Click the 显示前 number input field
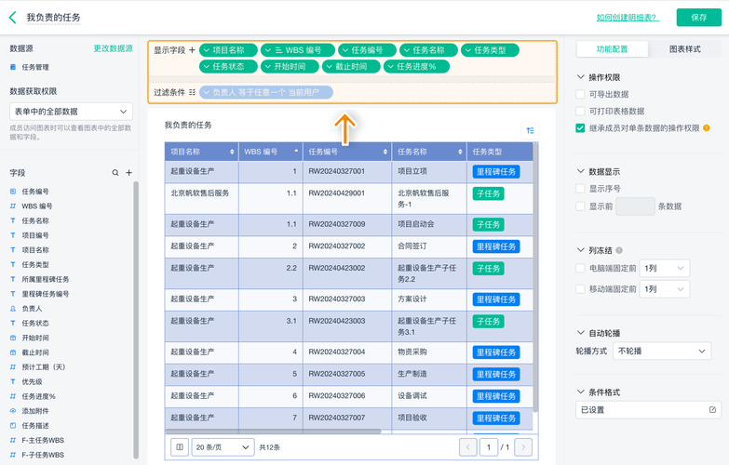Image resolution: width=729 pixels, height=465 pixels. click(x=635, y=206)
